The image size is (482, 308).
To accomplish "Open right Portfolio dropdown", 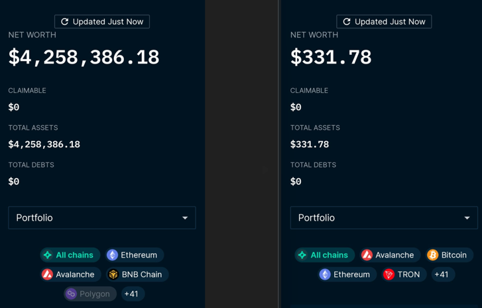I will pyautogui.click(x=384, y=218).
